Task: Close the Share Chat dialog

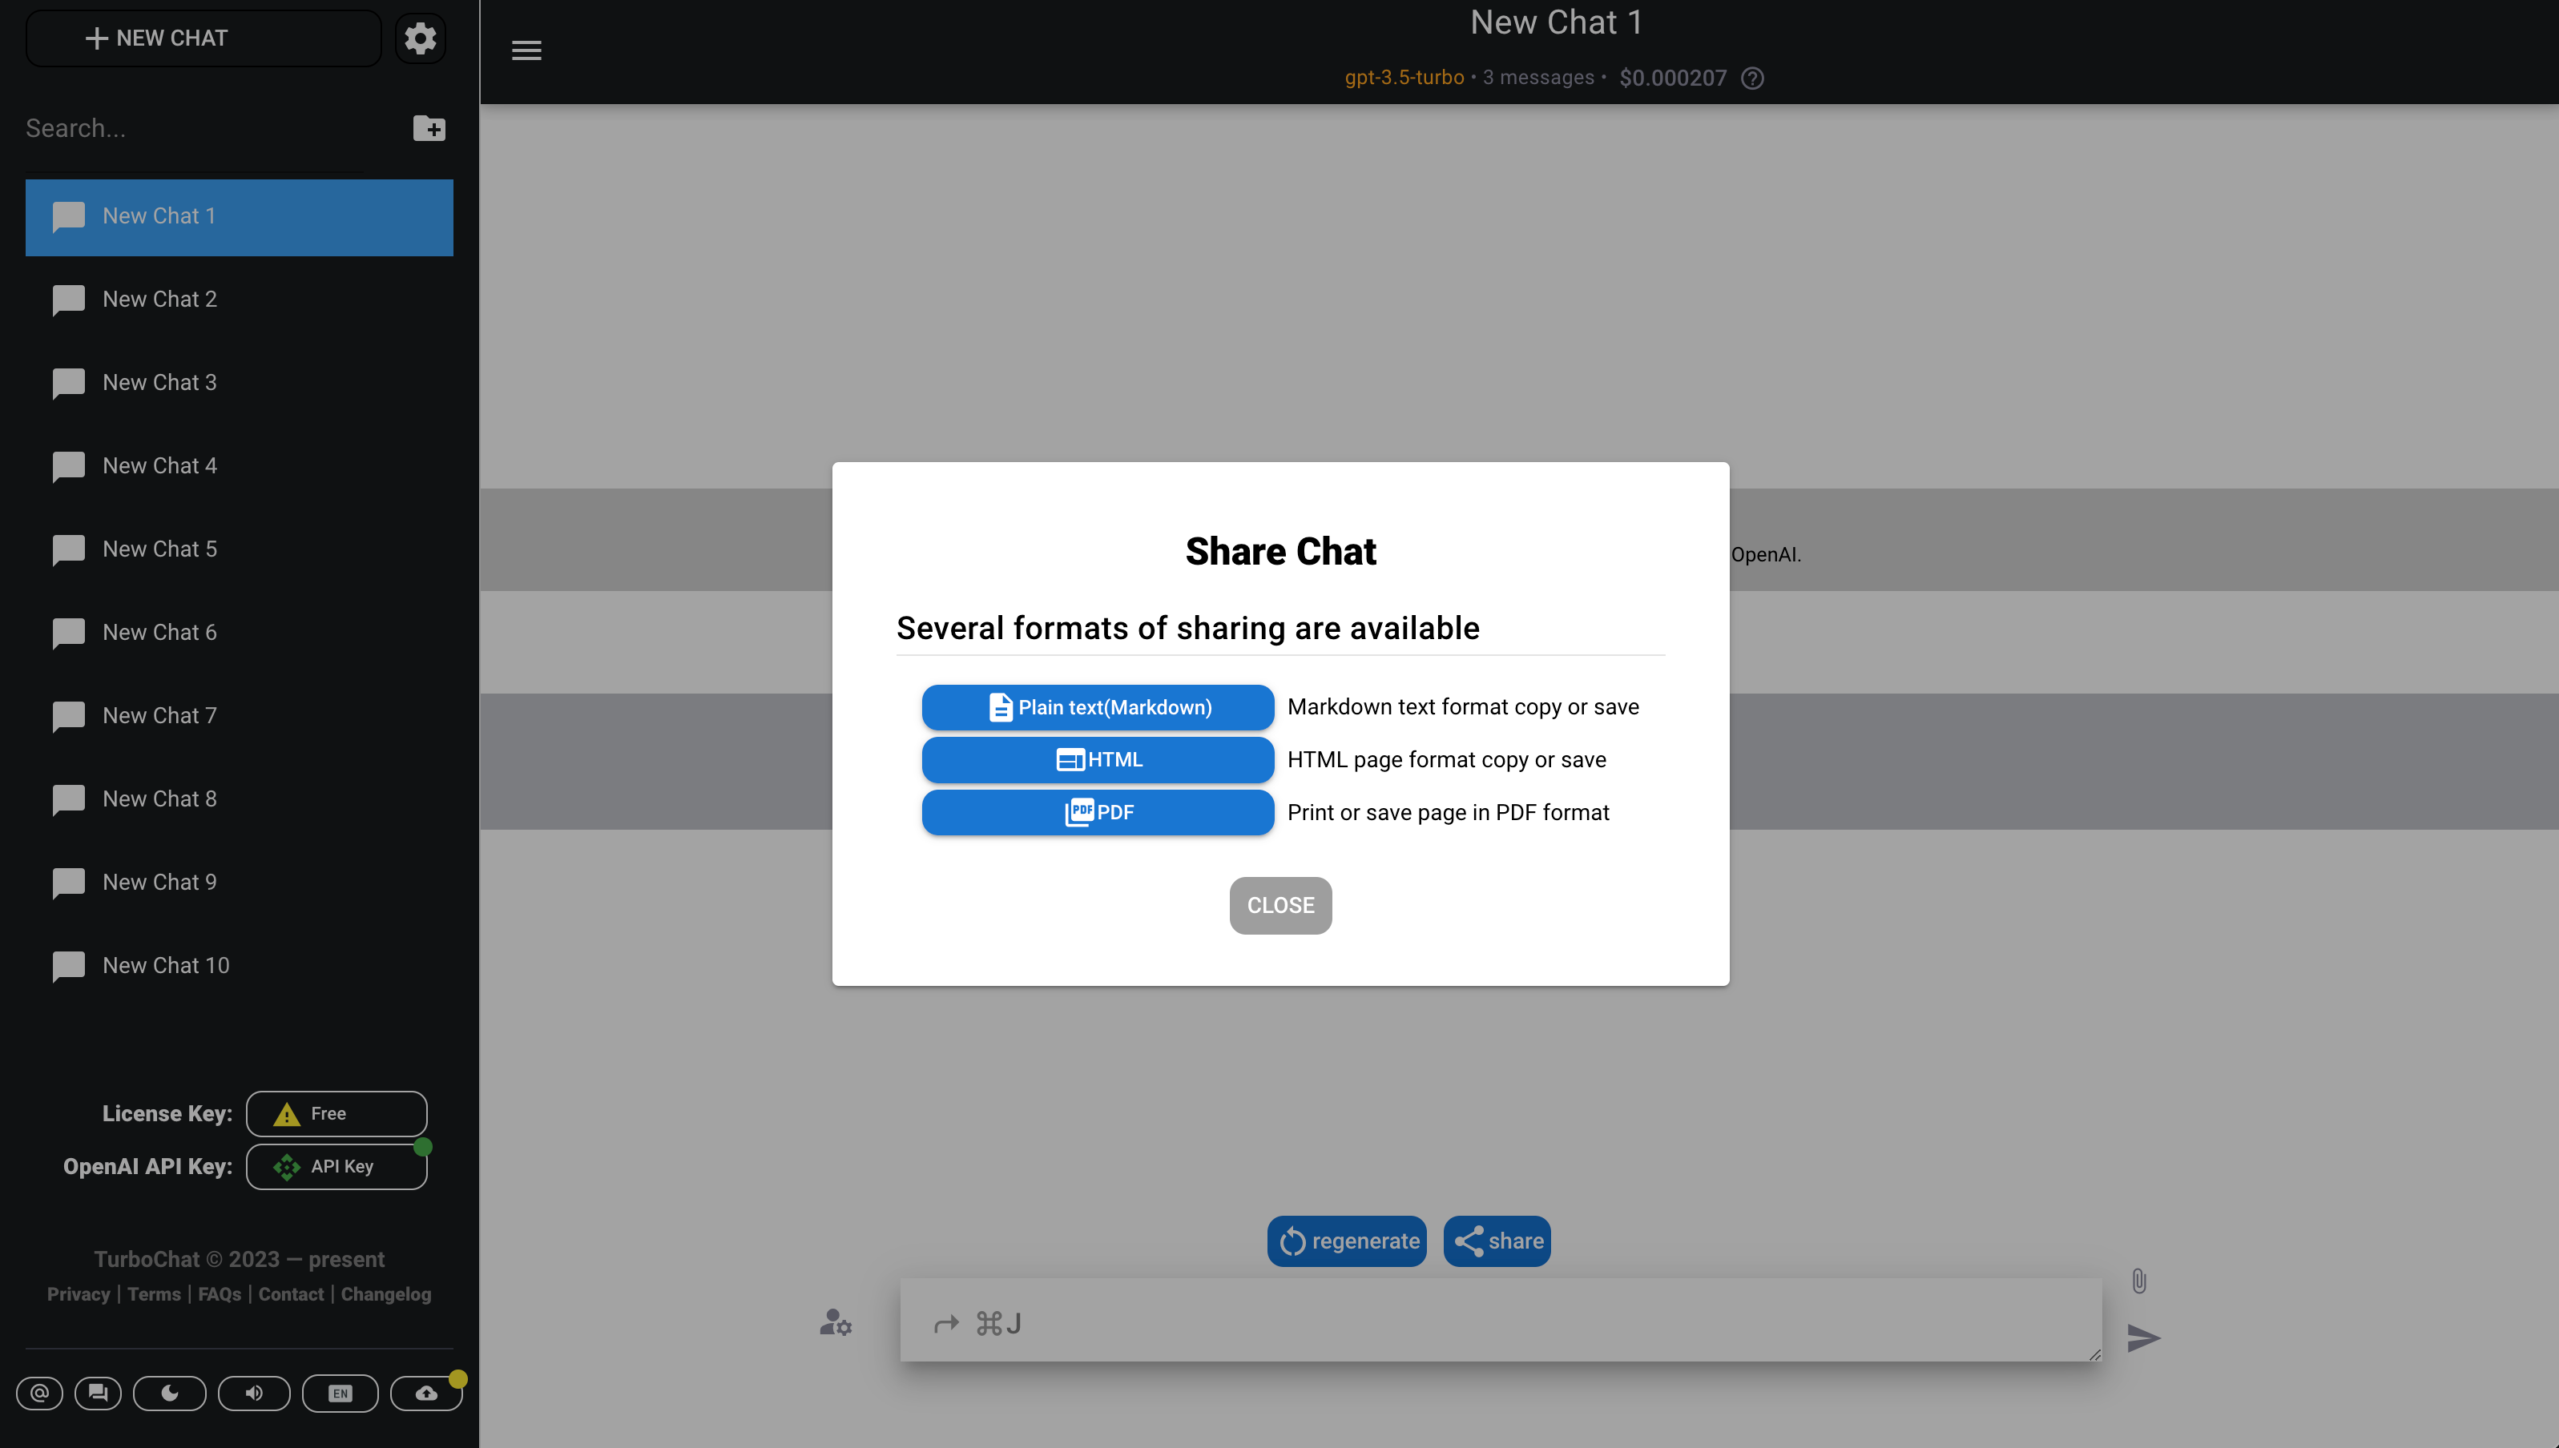Action: click(1280, 905)
